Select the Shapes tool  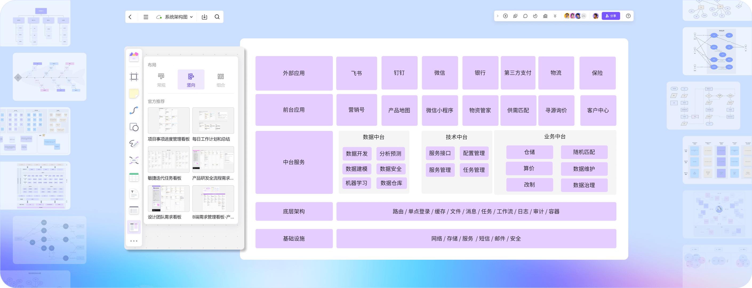134,127
